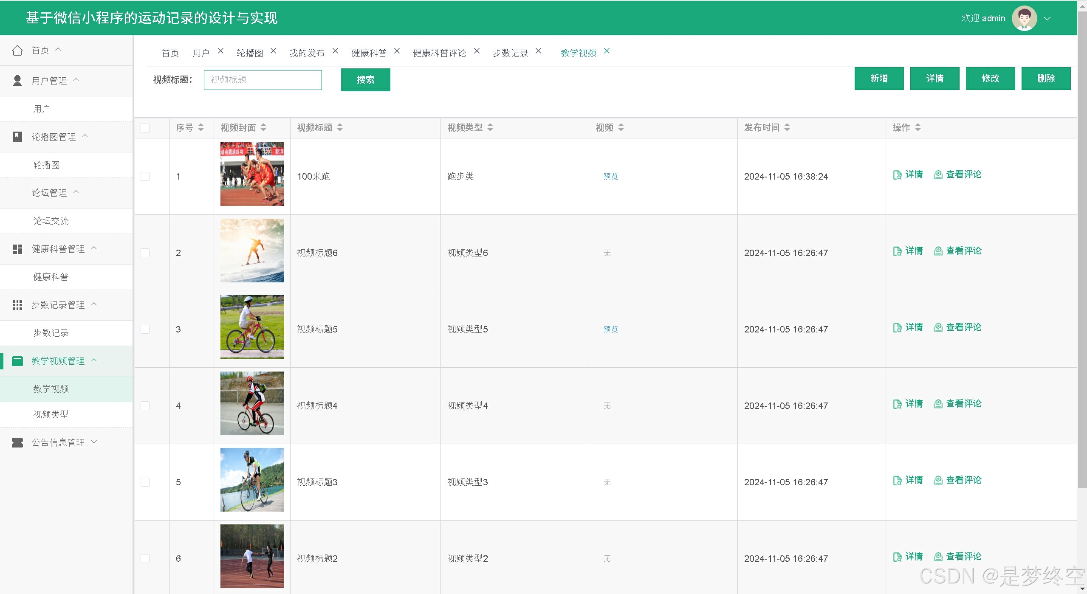The height and width of the screenshot is (594, 1087).
Task: Close the 步数记录 tab
Action: [x=538, y=51]
